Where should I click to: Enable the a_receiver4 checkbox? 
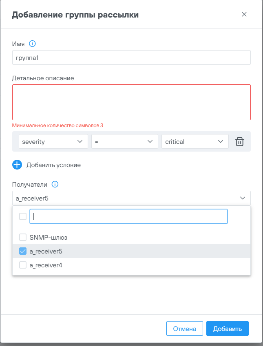pos(23,265)
